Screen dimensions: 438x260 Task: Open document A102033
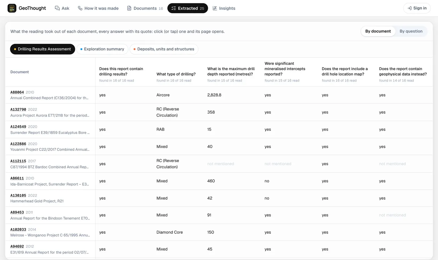[18, 230]
